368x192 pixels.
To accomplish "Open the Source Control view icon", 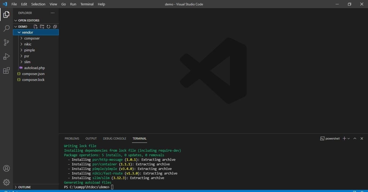I will (6, 42).
